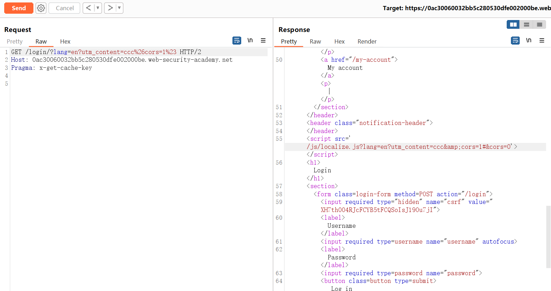Click the orange Send button
The image size is (551, 291).
coord(19,8)
